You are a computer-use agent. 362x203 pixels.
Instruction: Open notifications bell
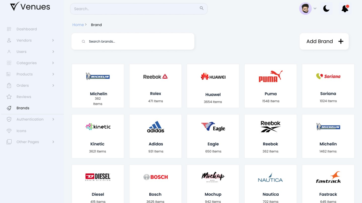345,8
